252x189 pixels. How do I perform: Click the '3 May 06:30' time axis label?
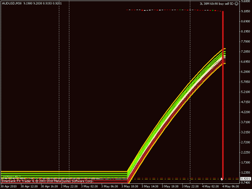(110, 187)
